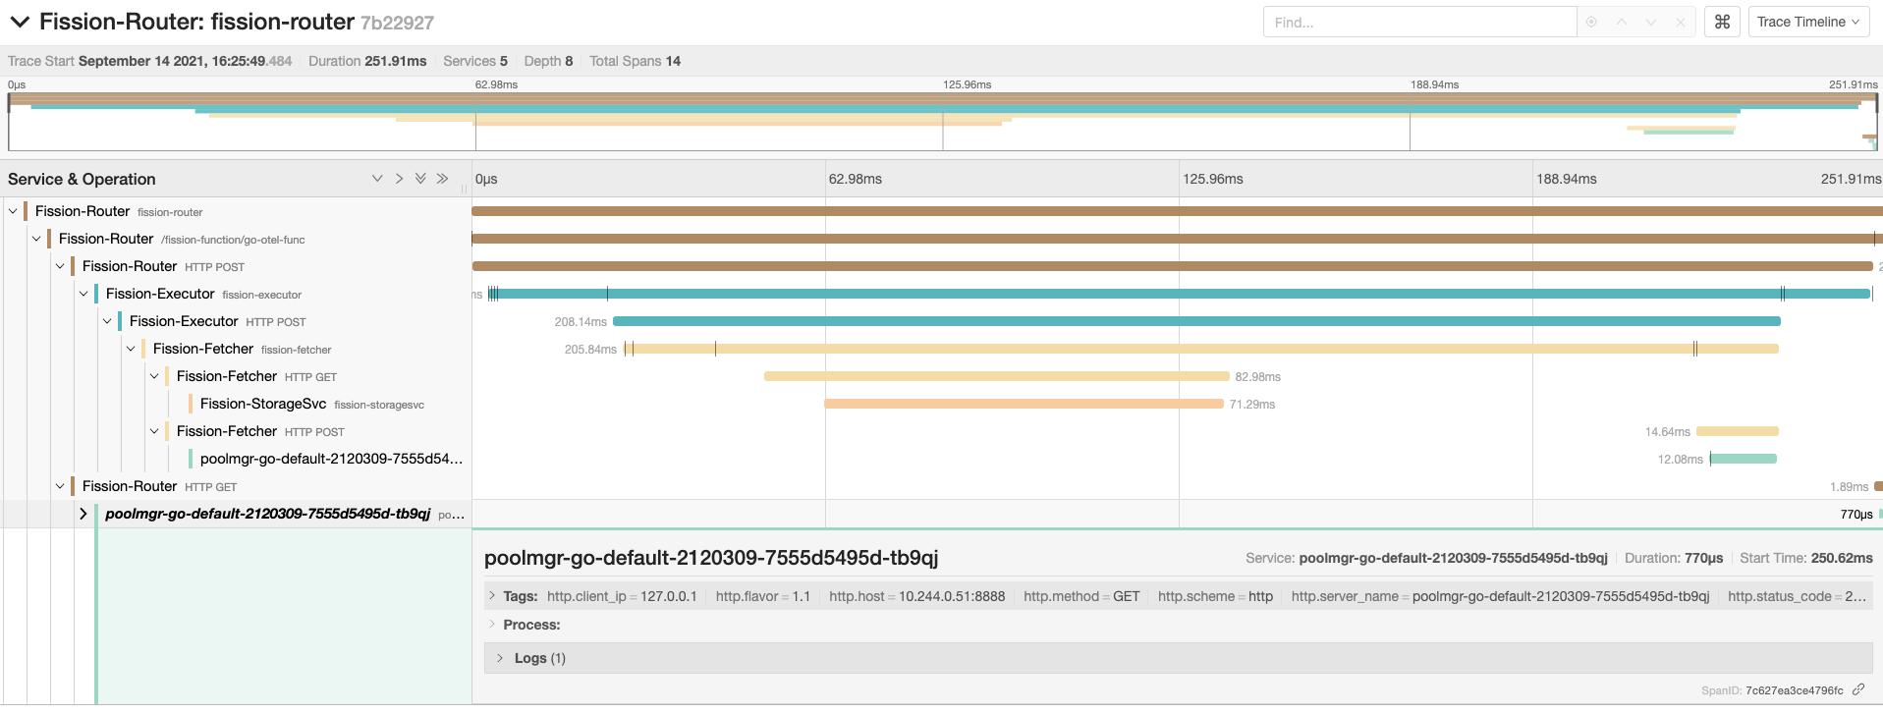This screenshot has height=714, width=1883.
Task: Jump to next search result arrow
Action: [x=1650, y=22]
